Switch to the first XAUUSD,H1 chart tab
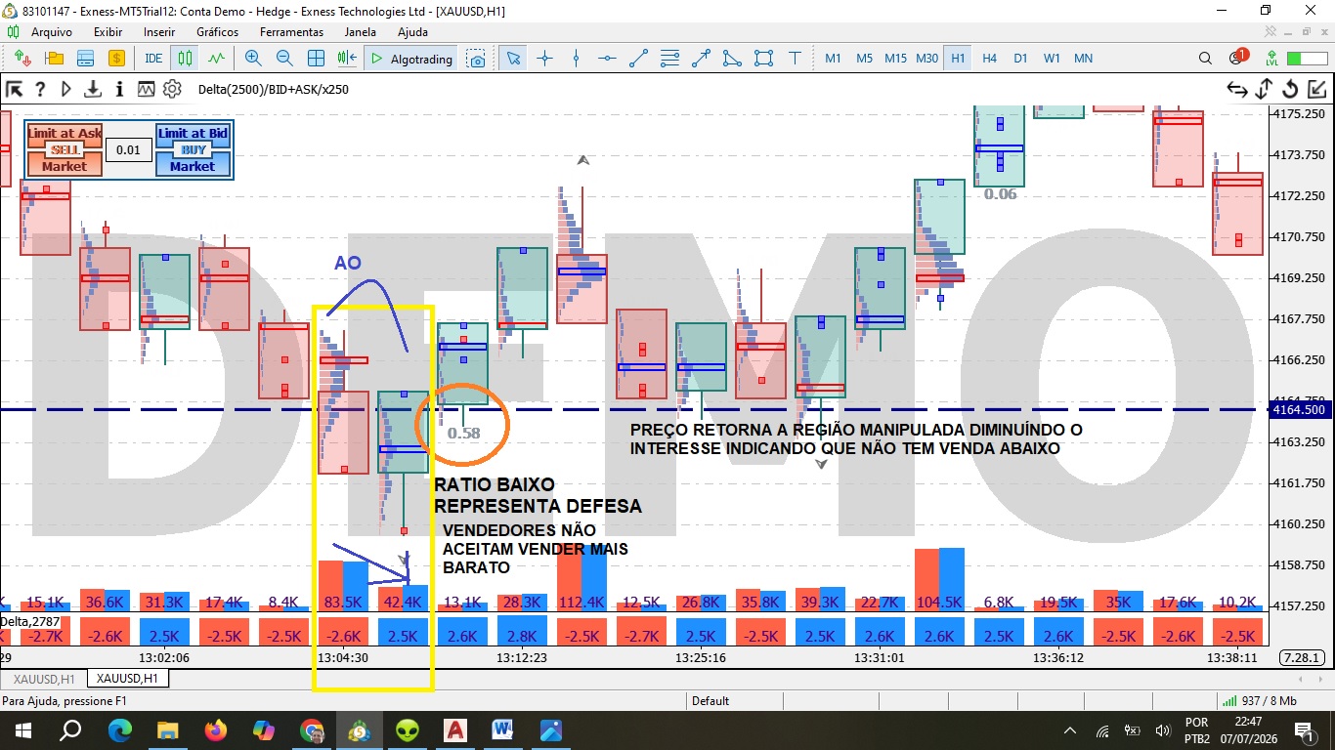Image resolution: width=1335 pixels, height=750 pixels. point(43,678)
